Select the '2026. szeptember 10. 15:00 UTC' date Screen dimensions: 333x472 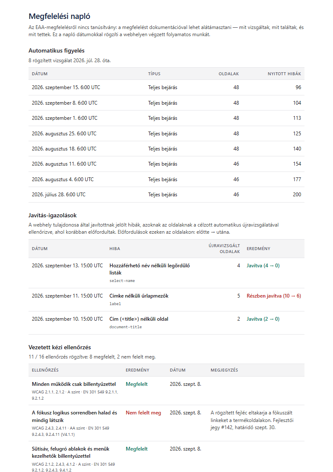(67, 319)
